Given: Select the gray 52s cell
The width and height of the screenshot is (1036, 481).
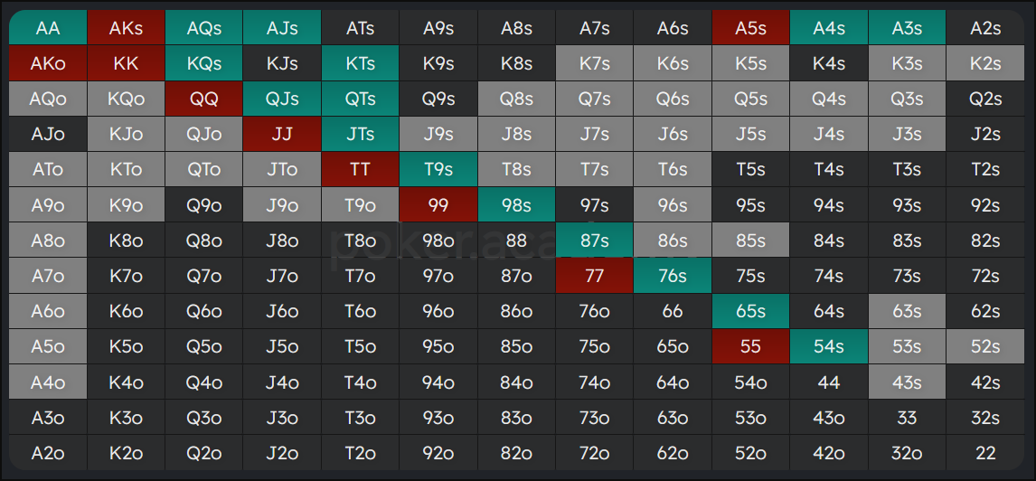Looking at the screenshot, I should 985,347.
